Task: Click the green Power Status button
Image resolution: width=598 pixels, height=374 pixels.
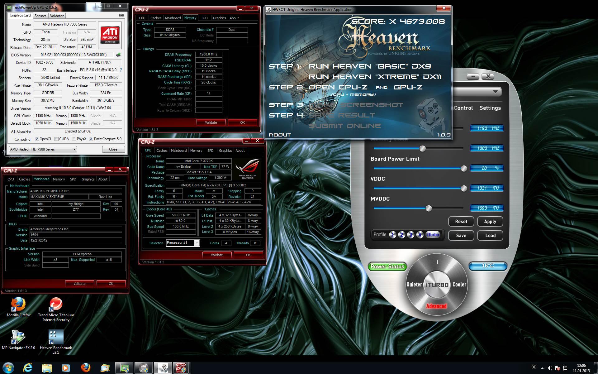Action: coord(387,266)
